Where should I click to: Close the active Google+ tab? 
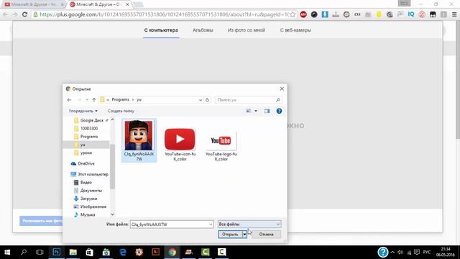coord(127,4)
